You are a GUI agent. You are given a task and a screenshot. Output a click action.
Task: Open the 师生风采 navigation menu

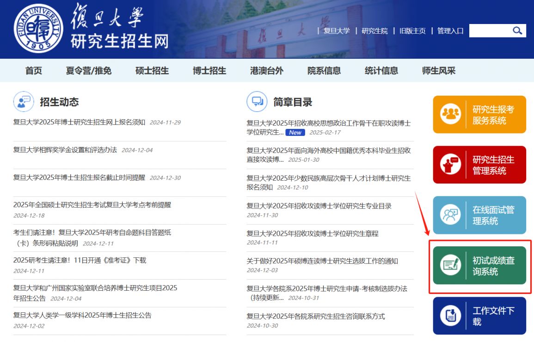pos(439,70)
